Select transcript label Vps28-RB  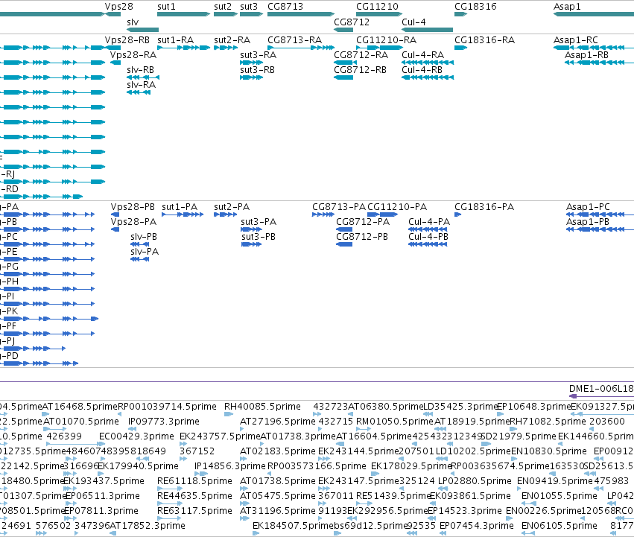pyautogui.click(x=127, y=40)
